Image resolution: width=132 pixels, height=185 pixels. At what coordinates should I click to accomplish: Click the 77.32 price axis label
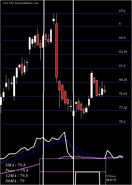click(123, 108)
